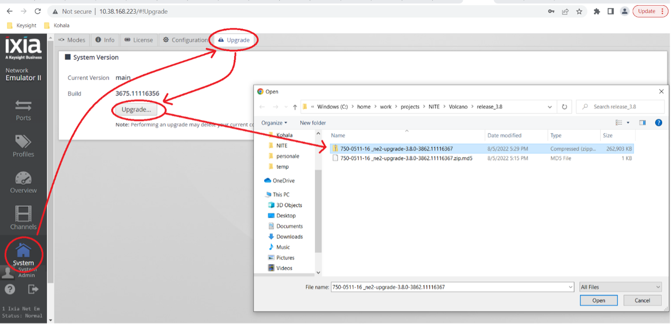Expand the address path history dropdown

coord(550,107)
